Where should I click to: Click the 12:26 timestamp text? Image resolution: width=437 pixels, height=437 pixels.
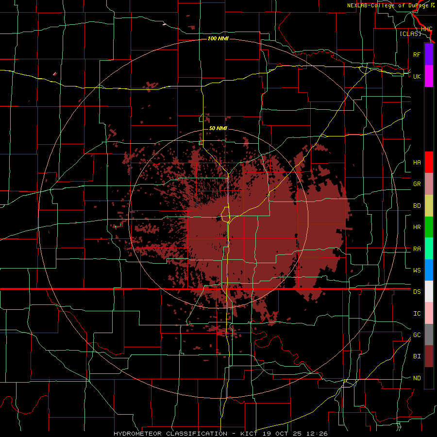316,434
